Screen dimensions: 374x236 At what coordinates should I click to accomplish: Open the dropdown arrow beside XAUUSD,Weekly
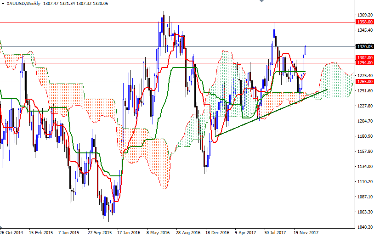[x=3, y=4]
